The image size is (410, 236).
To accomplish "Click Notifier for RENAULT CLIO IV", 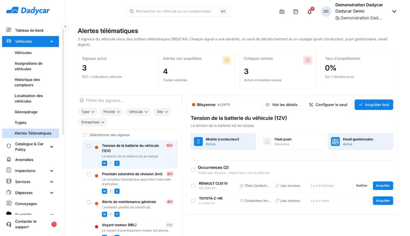I will pyautogui.click(x=361, y=186).
